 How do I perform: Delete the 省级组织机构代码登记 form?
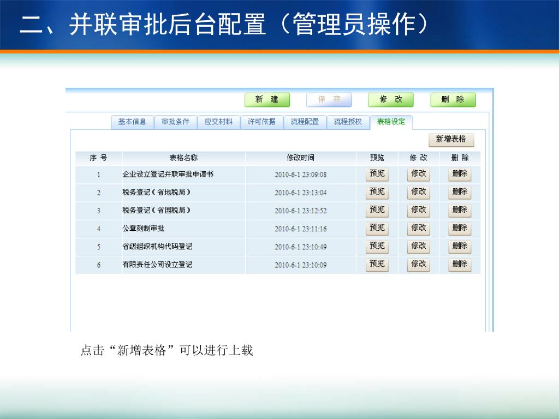(x=460, y=247)
